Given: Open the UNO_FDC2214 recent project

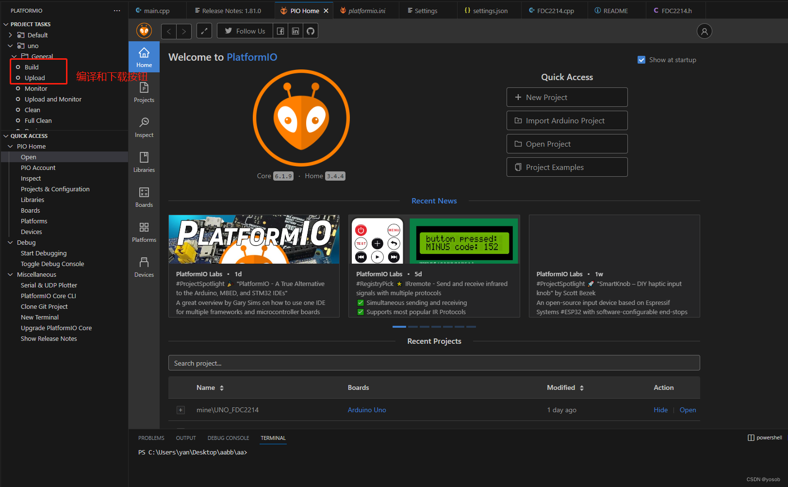Looking at the screenshot, I should [688, 410].
